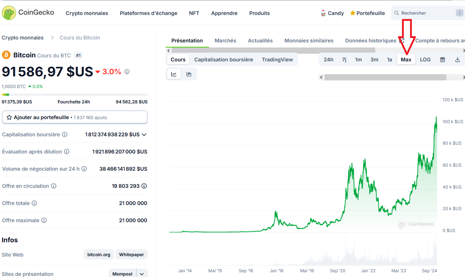Click the Ajouter au portefeuille button

[x=75, y=117]
